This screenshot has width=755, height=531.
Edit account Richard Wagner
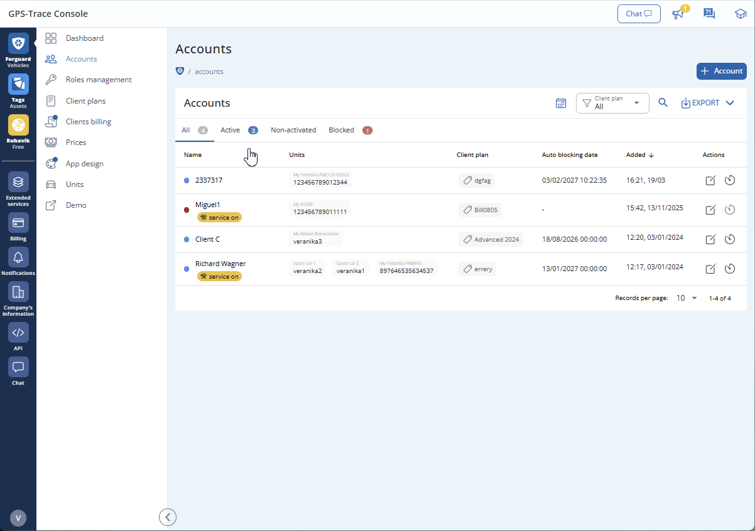click(x=710, y=269)
